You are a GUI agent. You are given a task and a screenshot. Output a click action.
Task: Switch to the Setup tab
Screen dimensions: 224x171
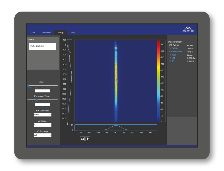(x=61, y=33)
